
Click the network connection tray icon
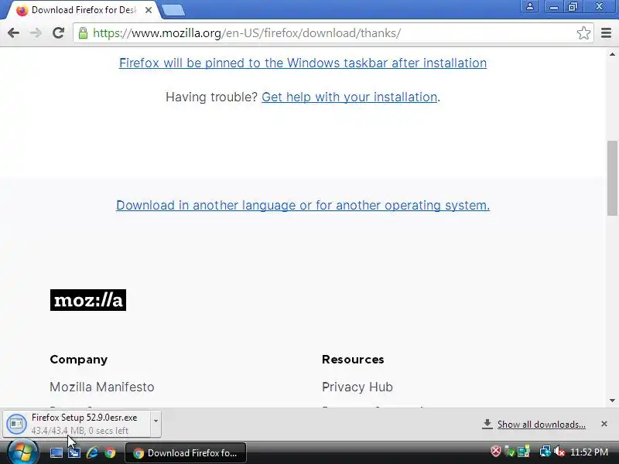(545, 452)
